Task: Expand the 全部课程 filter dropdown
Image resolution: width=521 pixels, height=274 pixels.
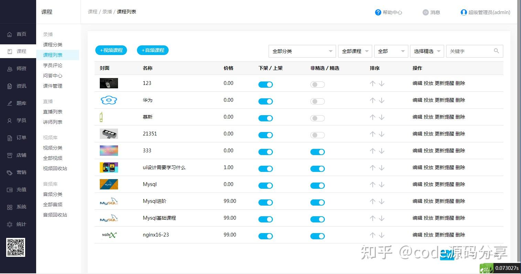Action: [354, 51]
